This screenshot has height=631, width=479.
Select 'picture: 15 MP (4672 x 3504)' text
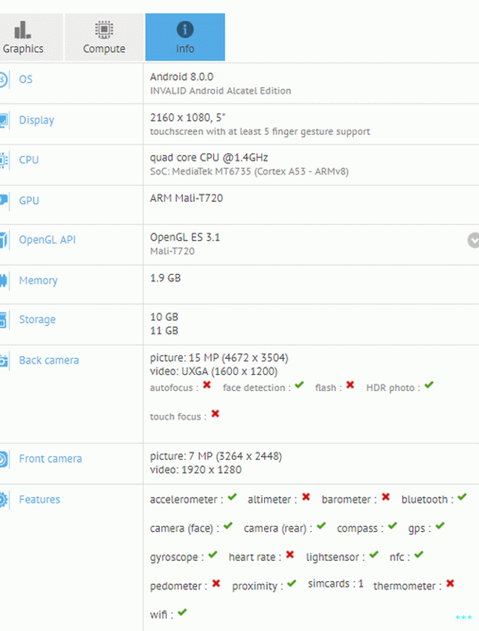tap(219, 358)
